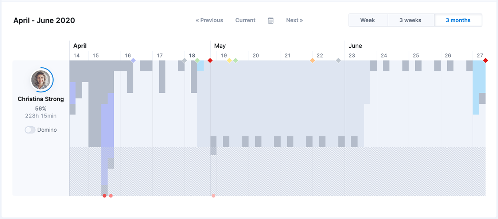Click week 18 label in the header
498x219 pixels.
[192, 56]
